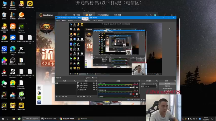The image size is (216, 121).
Task: Pop out the Sources dock panel icon
Action: [x=96, y=81]
